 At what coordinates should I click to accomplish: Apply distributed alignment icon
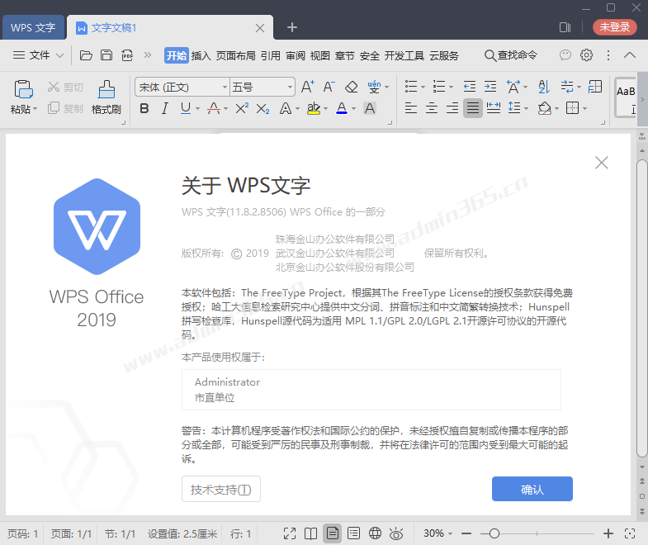point(494,108)
